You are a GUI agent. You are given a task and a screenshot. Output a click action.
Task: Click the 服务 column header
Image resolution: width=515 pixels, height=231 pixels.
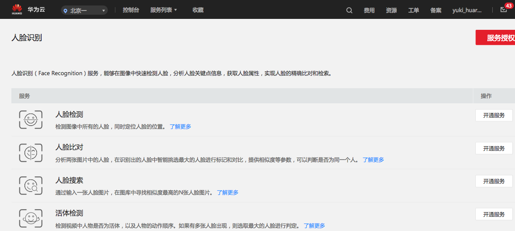pyautogui.click(x=24, y=96)
